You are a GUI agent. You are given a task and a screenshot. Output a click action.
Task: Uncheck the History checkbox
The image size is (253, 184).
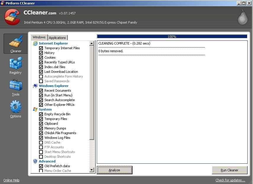(x=41, y=53)
